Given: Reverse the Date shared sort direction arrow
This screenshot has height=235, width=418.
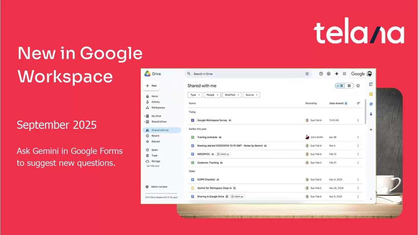Looking at the screenshot, I should click(x=346, y=103).
